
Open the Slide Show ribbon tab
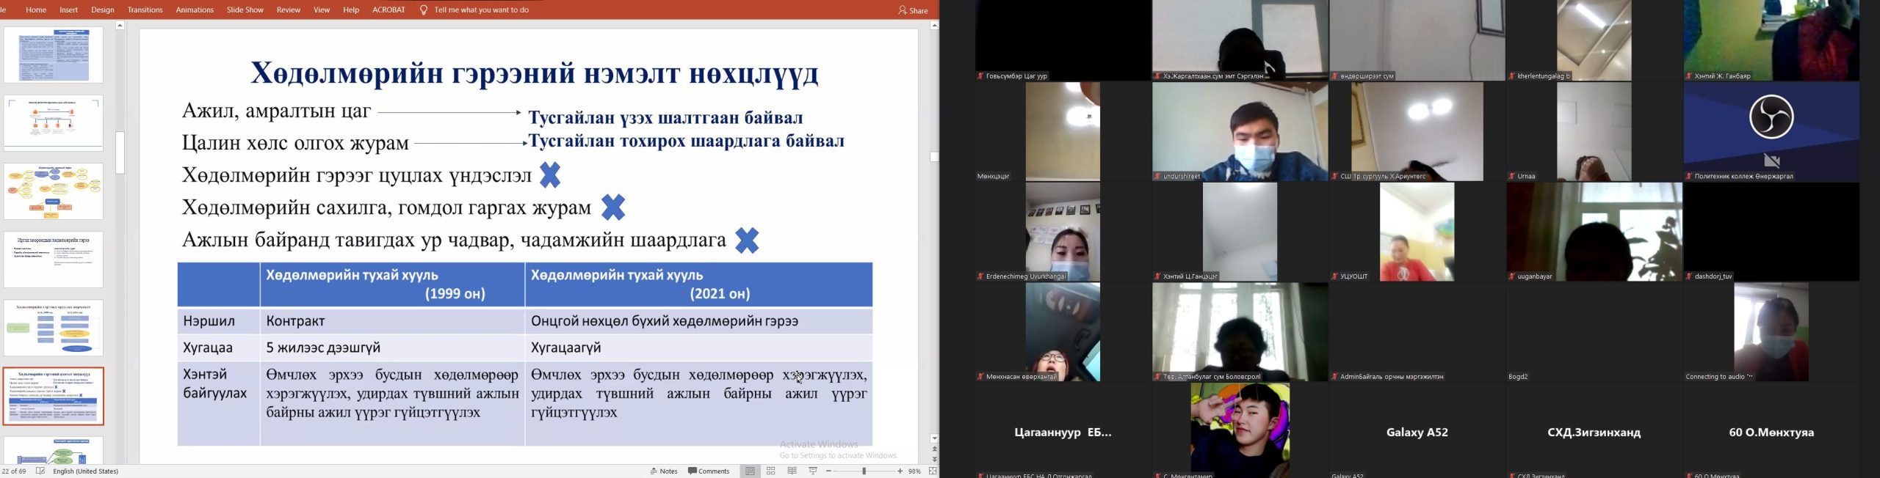[x=245, y=10]
